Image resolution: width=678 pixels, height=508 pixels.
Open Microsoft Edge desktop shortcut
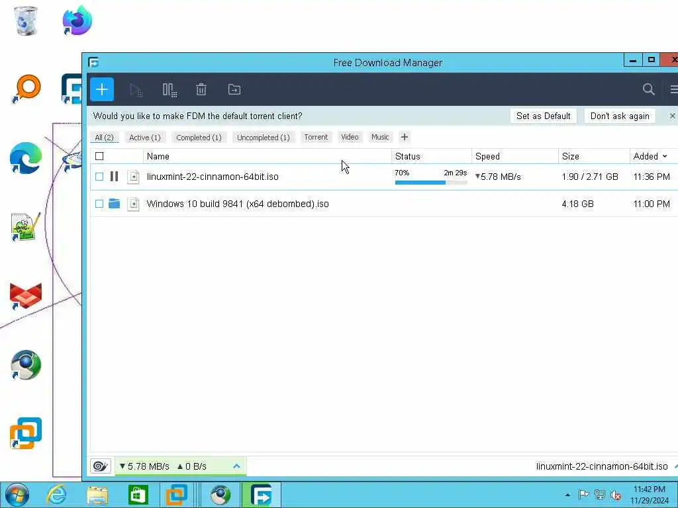tap(26, 157)
